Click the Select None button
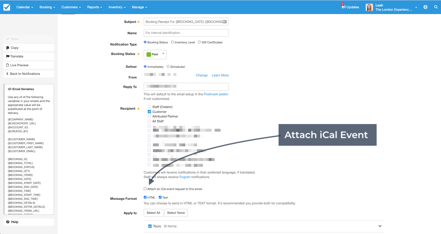 [x=176, y=213]
